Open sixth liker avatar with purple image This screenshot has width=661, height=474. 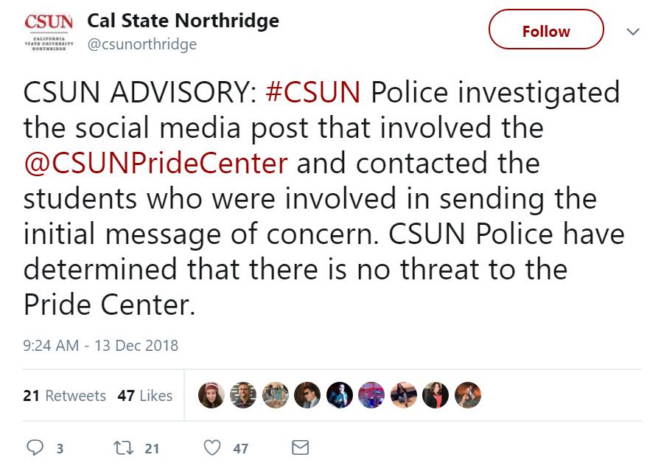pos(371,395)
